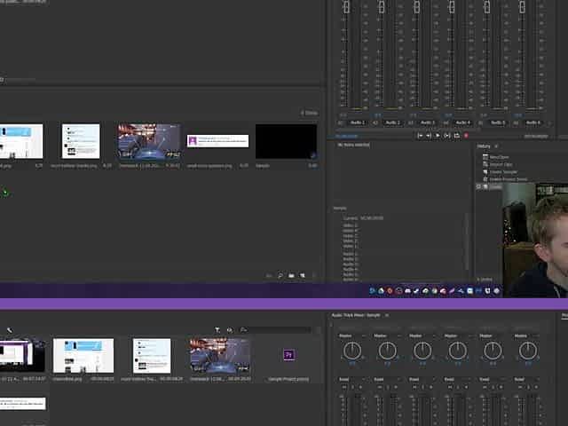The width and height of the screenshot is (568, 426).
Task: Enable record on the third lower mixer channel
Action: click(x=430, y=387)
